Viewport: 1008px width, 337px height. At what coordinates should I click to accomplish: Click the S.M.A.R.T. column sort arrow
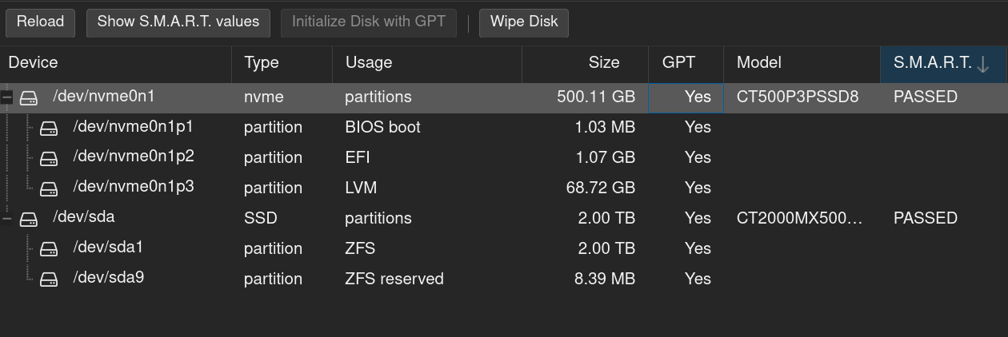point(983,65)
